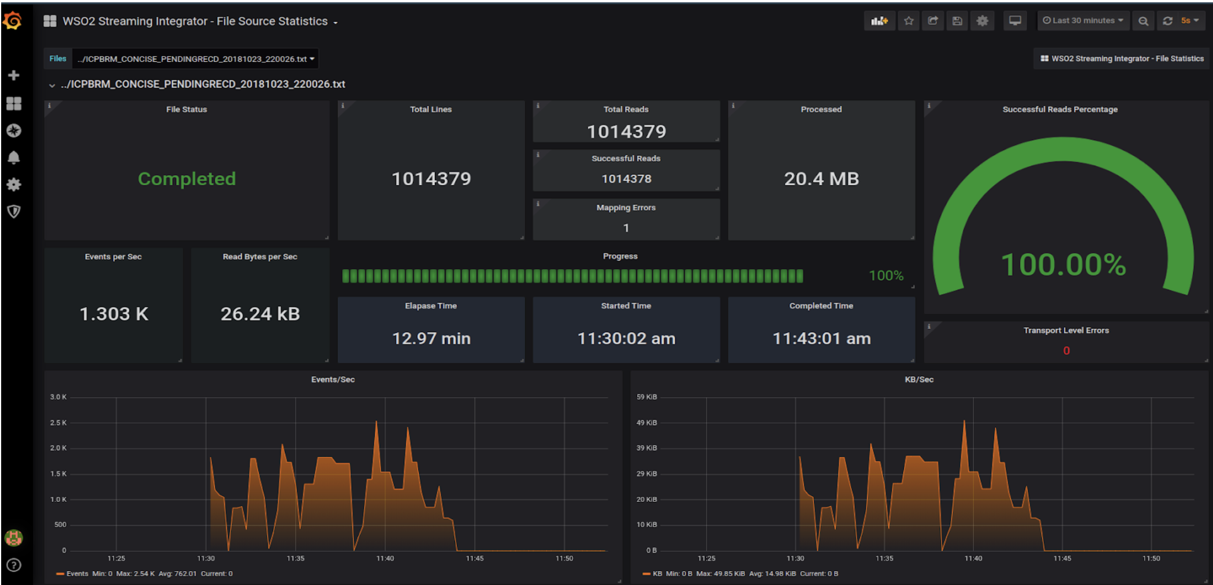Open the Events per Sec panel title
Image resolution: width=1213 pixels, height=585 pixels.
click(113, 257)
